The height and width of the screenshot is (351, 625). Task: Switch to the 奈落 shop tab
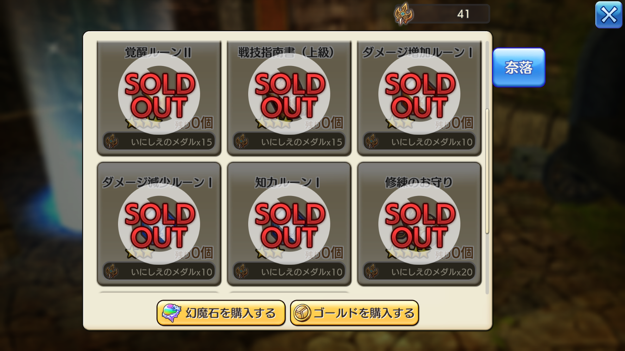click(519, 67)
